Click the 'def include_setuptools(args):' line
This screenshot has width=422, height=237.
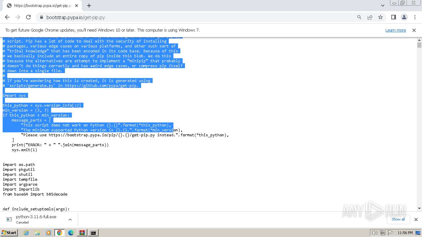(x=36, y=209)
